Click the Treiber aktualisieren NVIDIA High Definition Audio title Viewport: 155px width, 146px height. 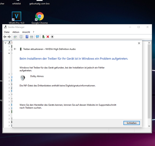[50, 49]
